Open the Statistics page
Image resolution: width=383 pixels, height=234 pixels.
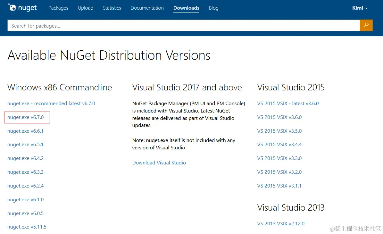click(112, 8)
